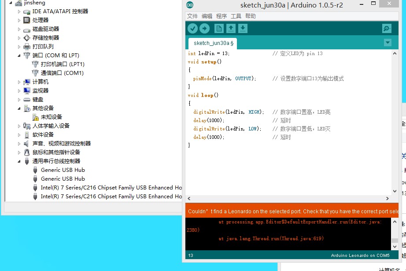Click the editor vertical scrollbar down arrow

point(395,191)
